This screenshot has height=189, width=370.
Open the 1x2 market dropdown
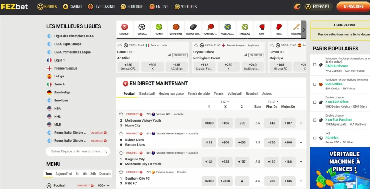tap(225, 102)
